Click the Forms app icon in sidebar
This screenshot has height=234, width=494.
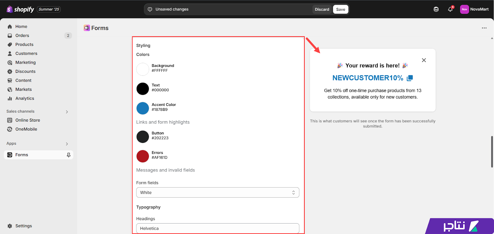10,155
